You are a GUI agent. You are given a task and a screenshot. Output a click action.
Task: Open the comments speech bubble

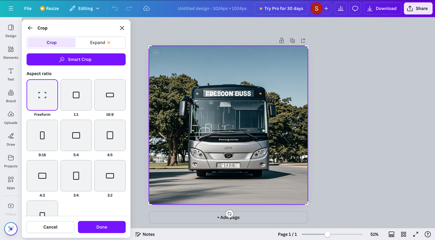tap(355, 8)
